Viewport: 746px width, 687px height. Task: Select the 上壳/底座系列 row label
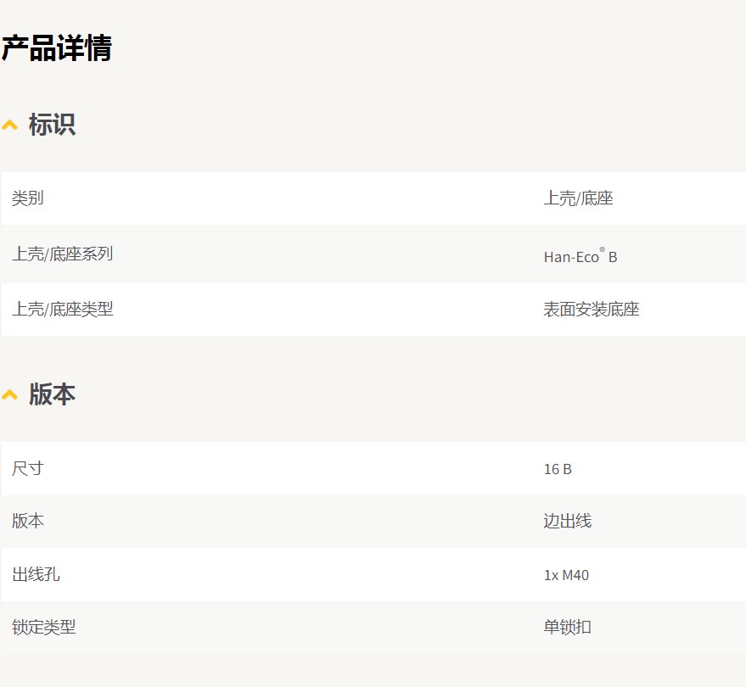coord(62,254)
